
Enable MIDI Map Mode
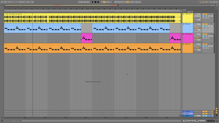point(209,2)
